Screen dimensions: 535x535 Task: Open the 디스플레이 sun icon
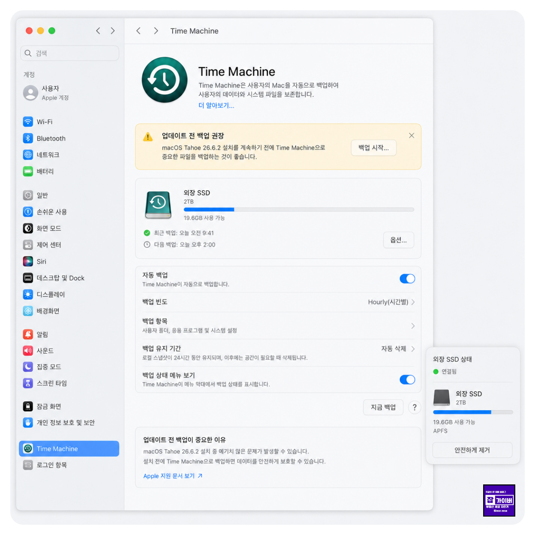click(28, 295)
